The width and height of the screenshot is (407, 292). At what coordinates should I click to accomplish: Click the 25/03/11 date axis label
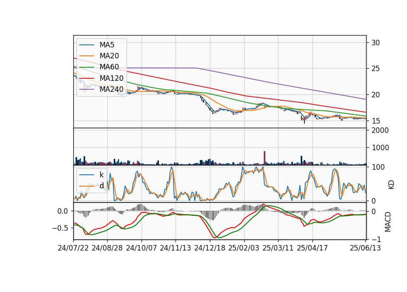(x=278, y=248)
